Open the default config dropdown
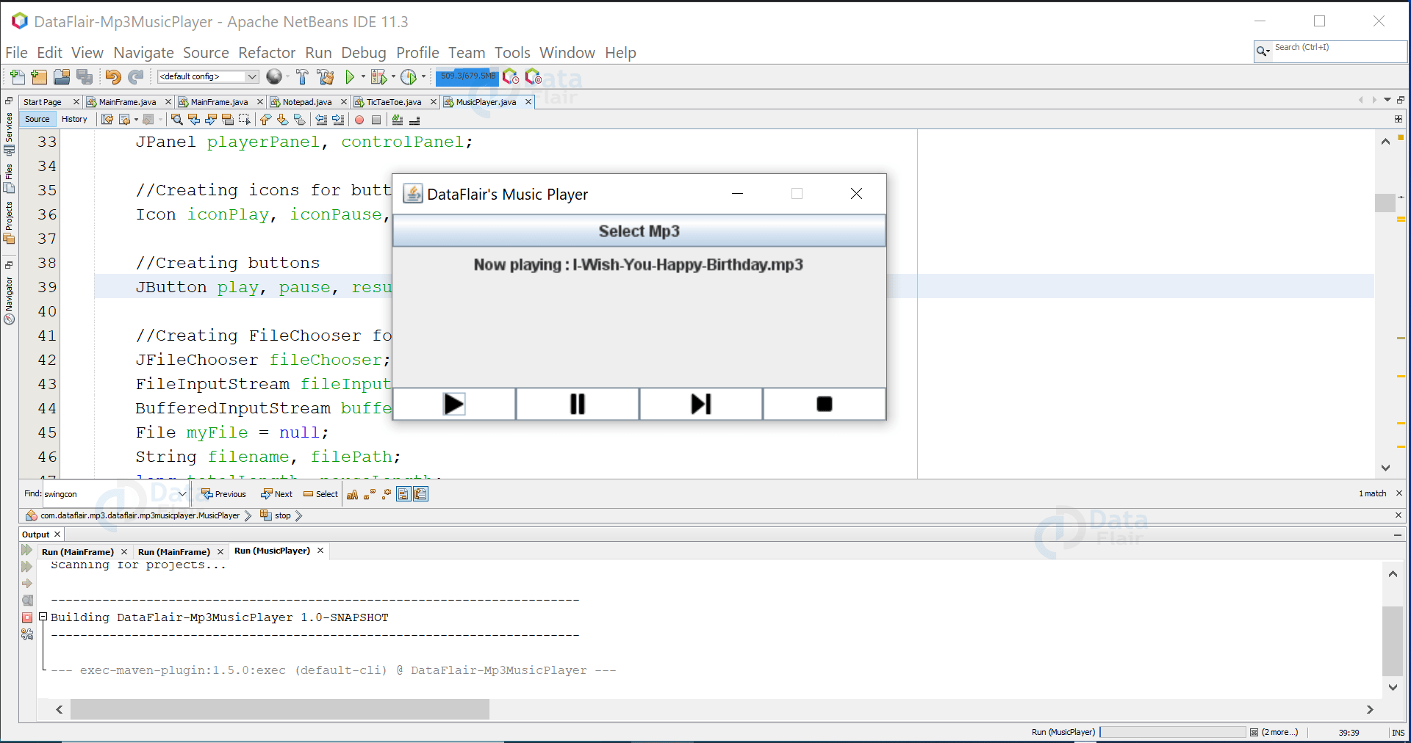 [252, 76]
